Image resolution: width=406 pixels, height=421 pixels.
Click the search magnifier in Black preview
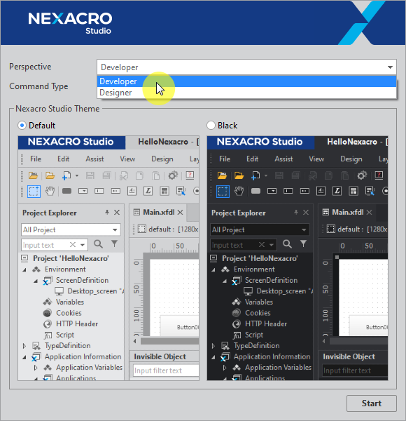click(288, 243)
